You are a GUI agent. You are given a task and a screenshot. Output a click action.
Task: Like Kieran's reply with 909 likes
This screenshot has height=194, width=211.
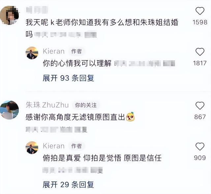(x=200, y=147)
